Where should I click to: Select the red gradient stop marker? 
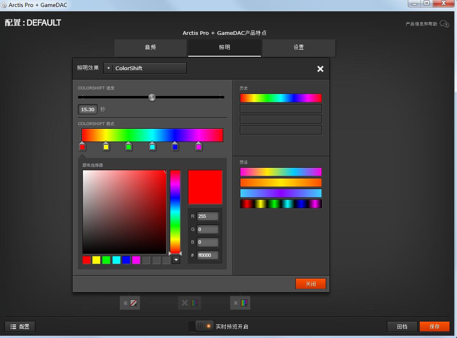tap(82, 146)
